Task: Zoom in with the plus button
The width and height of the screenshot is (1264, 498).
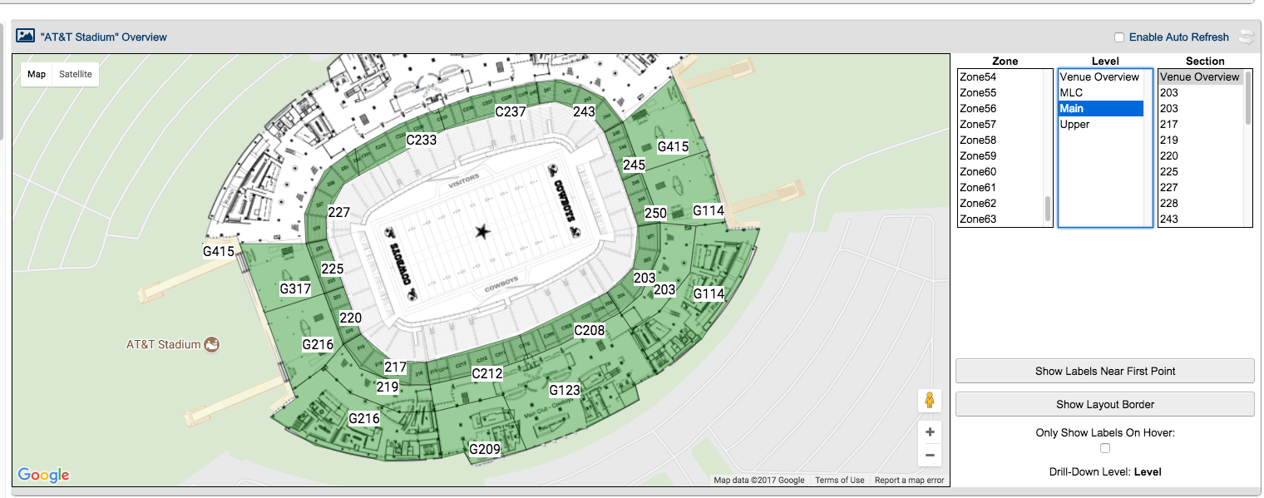Action: pos(929,432)
